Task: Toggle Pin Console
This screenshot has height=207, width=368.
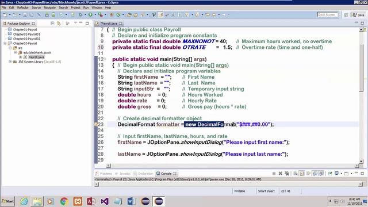Action: click(x=330, y=174)
